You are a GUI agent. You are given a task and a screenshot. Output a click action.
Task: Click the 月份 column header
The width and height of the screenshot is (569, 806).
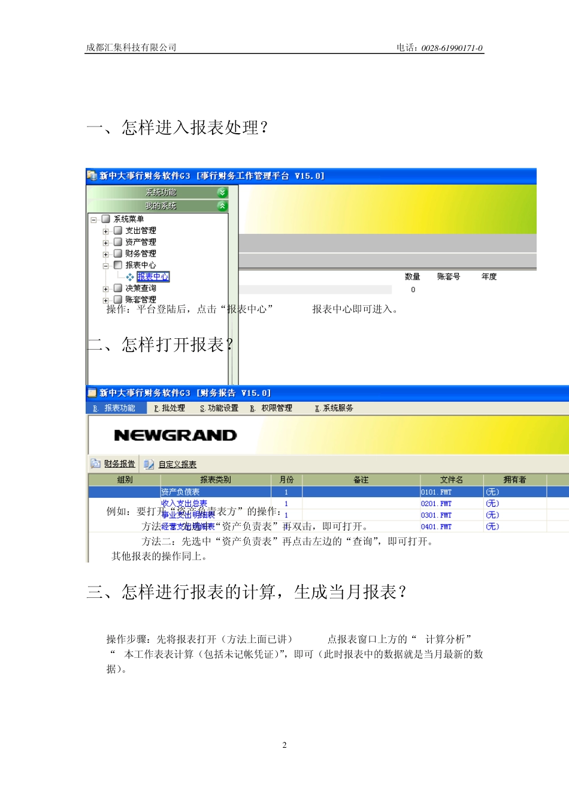pos(287,480)
